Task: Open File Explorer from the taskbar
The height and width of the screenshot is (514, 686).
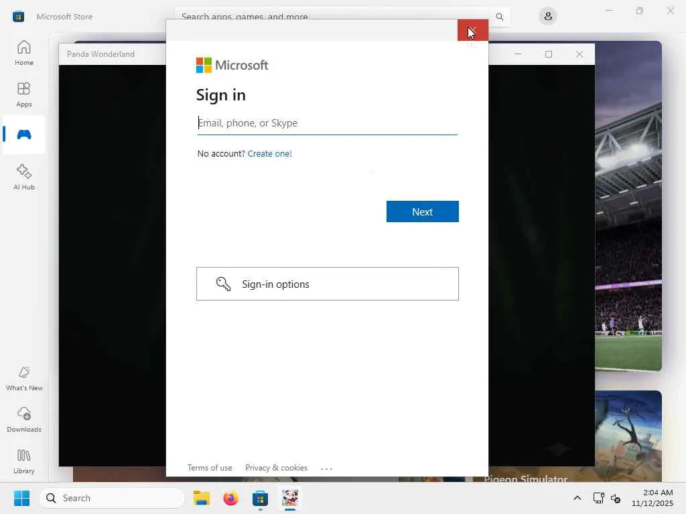Action: click(202, 498)
